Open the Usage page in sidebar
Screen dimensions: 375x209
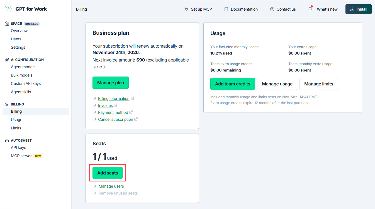click(x=17, y=120)
